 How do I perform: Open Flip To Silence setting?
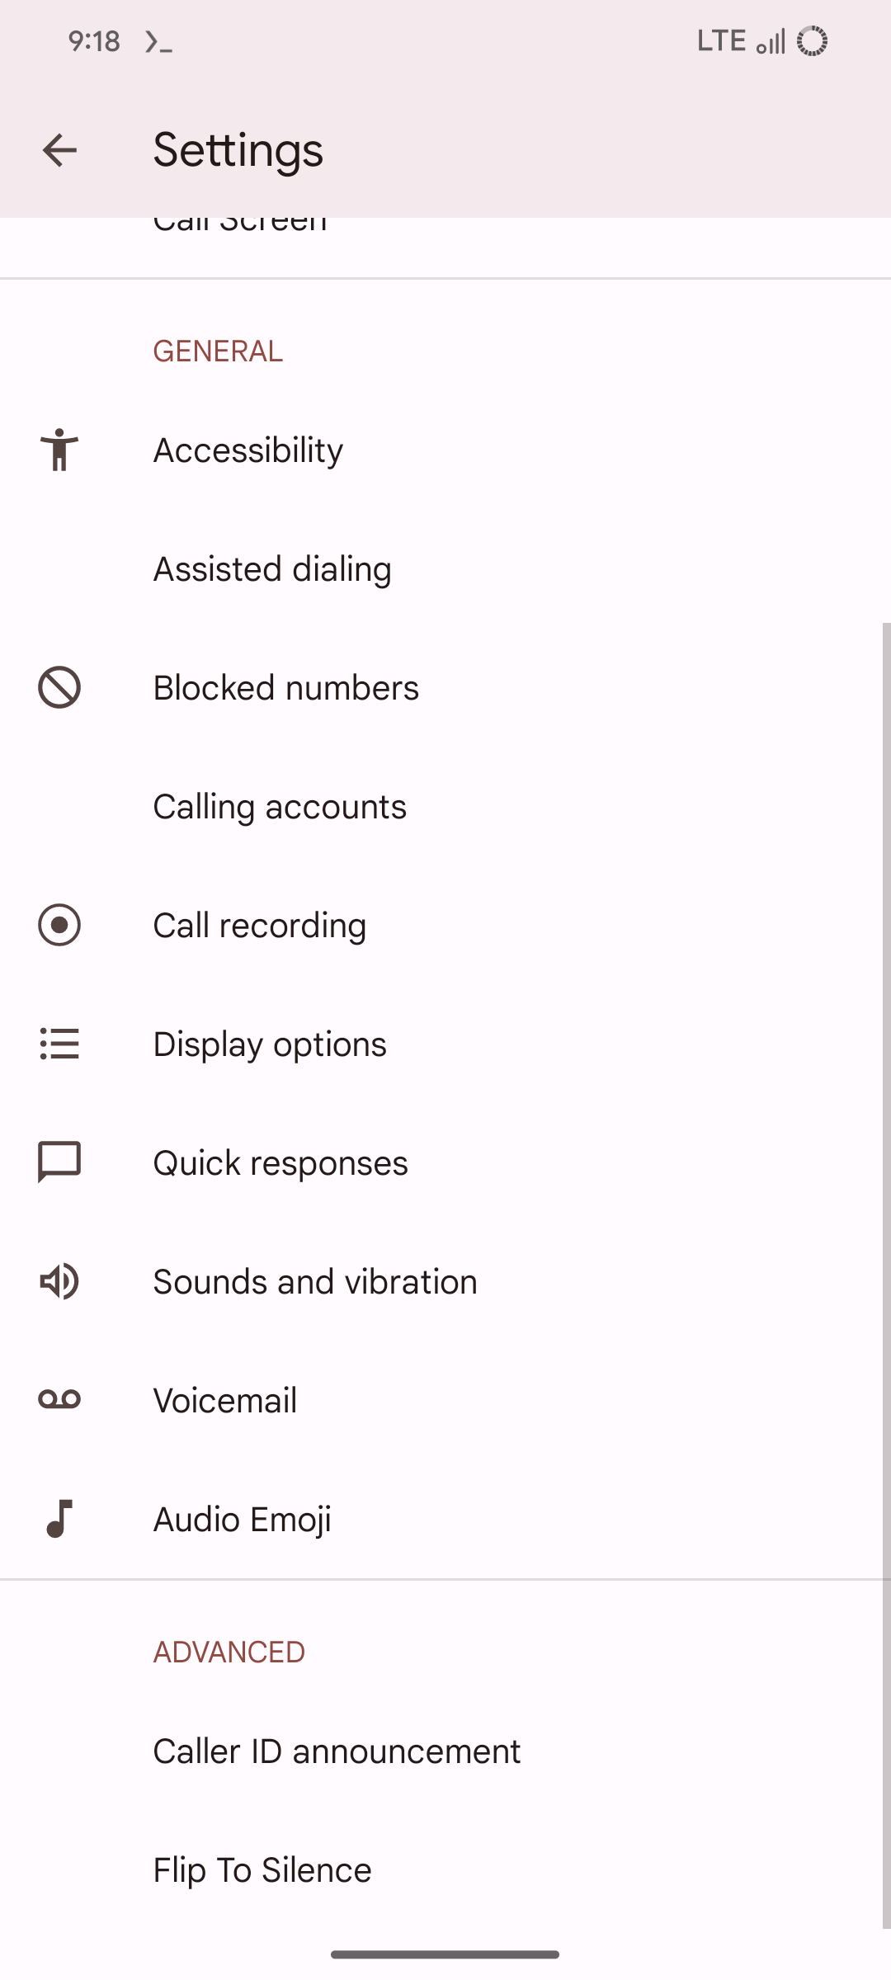(262, 1870)
